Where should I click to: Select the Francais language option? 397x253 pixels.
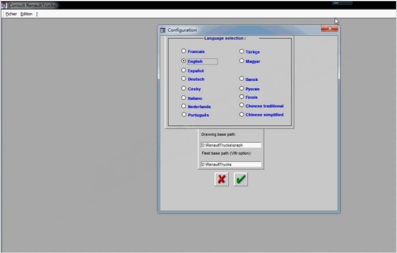183,51
